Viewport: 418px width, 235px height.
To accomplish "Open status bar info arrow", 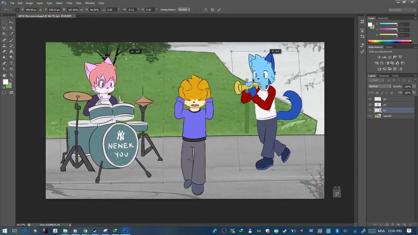I will click(70, 225).
